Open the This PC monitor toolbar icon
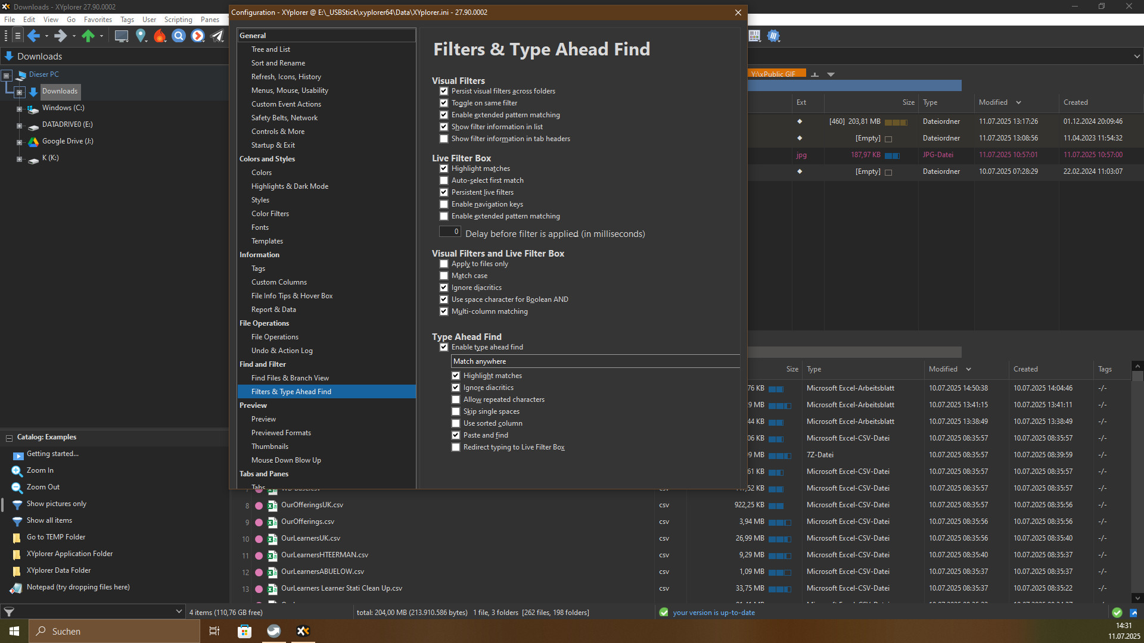Image resolution: width=1144 pixels, height=643 pixels. click(122, 36)
